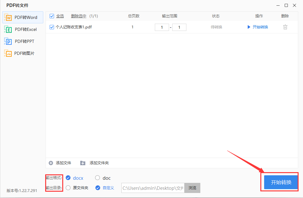Viewport: 303px width, 198px height.
Task: Click 删除选中 link
Action: click(78, 16)
